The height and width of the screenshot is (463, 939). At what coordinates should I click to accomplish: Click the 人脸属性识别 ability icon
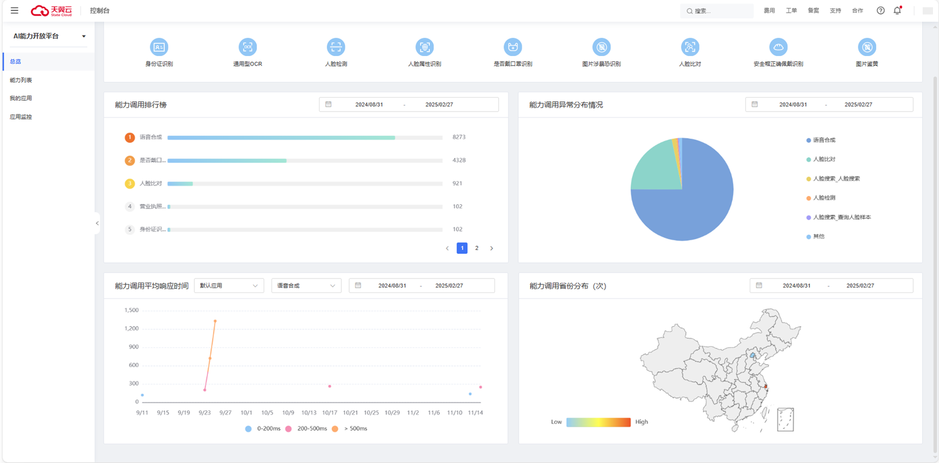click(x=425, y=47)
